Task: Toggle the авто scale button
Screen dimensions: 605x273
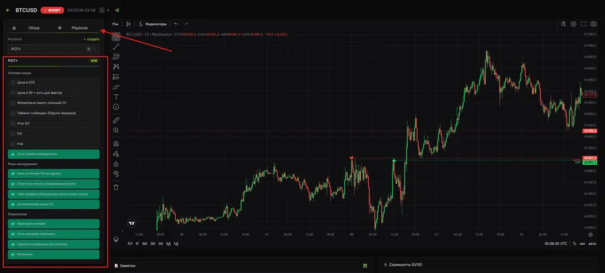Action: 592,243
